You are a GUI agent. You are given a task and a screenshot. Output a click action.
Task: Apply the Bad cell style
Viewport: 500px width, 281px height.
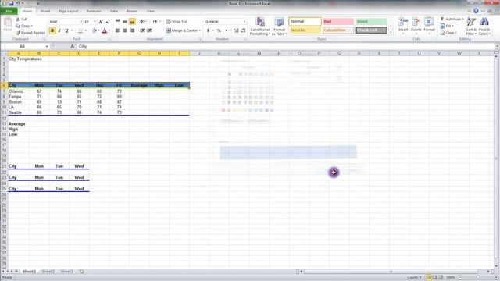(x=338, y=21)
